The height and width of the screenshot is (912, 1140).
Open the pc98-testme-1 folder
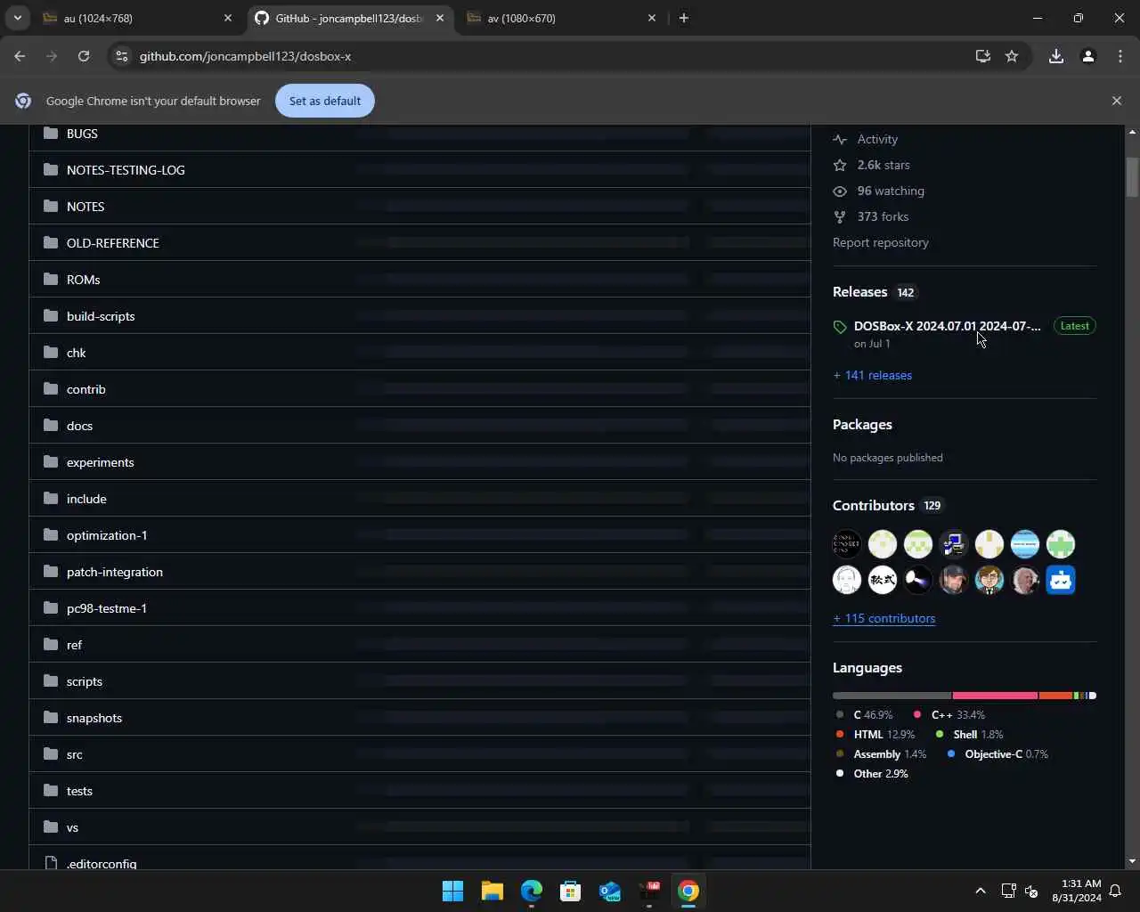coord(107,608)
